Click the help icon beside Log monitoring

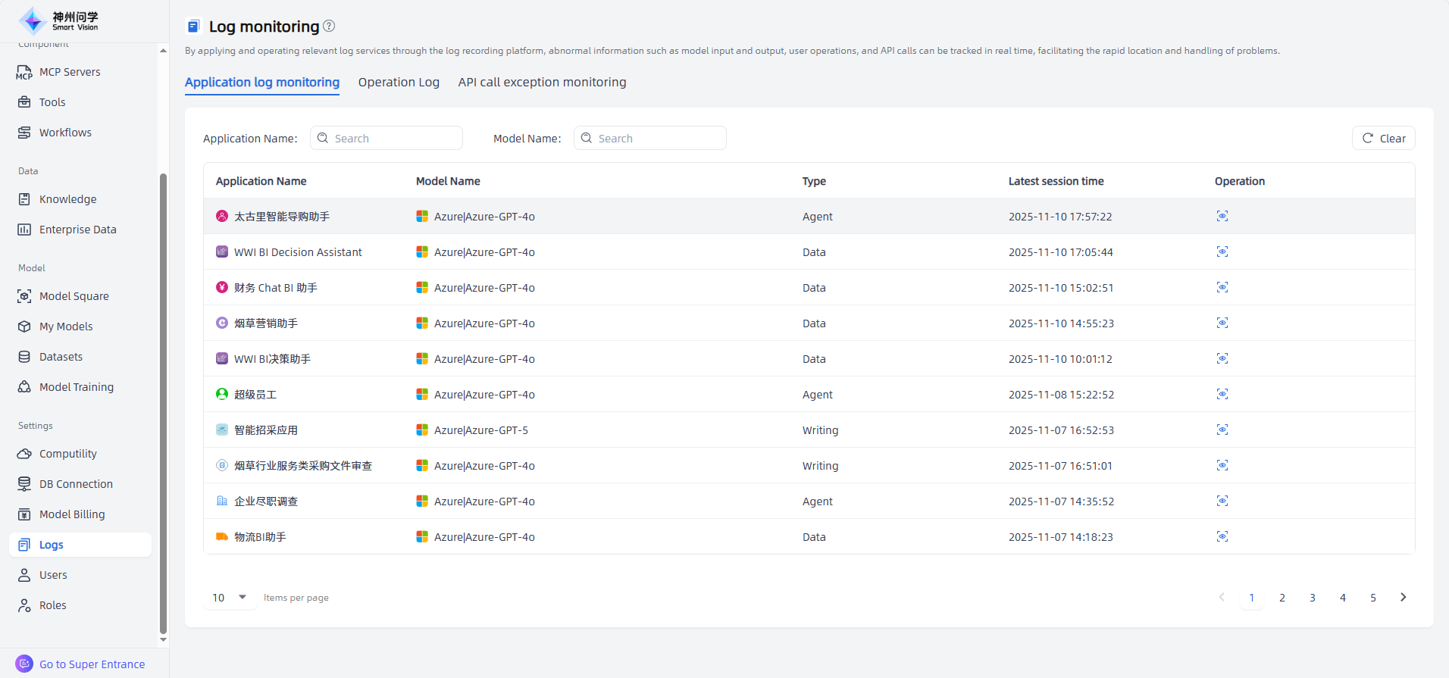click(x=329, y=26)
